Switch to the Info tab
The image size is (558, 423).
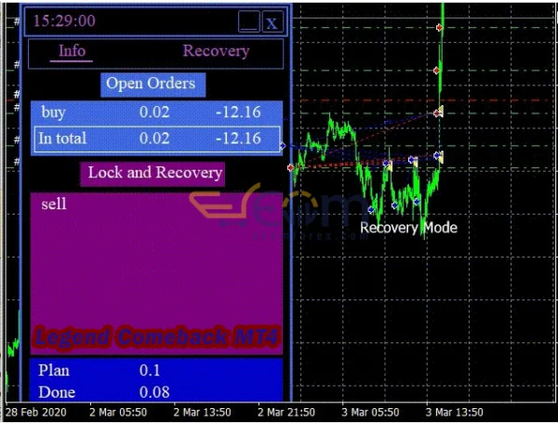72,51
